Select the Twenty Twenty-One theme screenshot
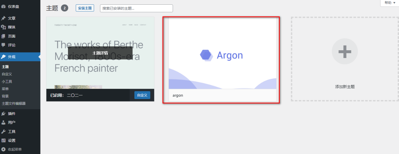 pyautogui.click(x=100, y=53)
